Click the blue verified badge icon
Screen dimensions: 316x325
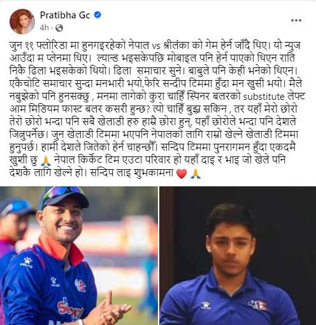pos(97,15)
